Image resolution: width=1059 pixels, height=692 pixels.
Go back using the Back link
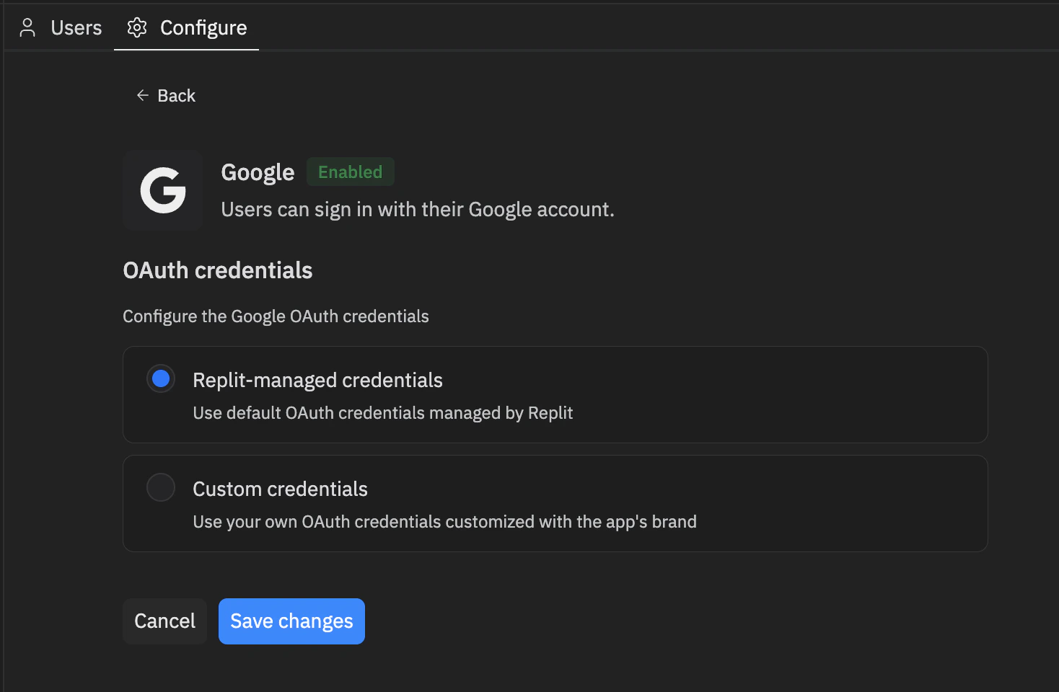[x=166, y=96]
